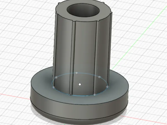Viewport: 167px width, 125px height.
Task: Select the flat top ring face of cylinder
Action: tap(61, 10)
